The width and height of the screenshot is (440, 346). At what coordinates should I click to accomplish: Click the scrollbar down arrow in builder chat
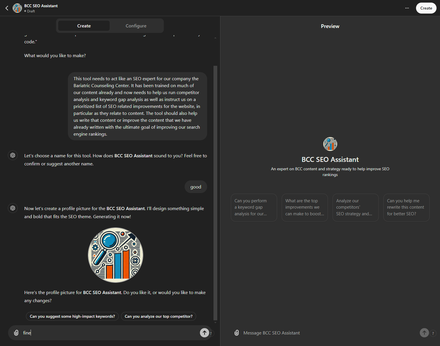click(215, 322)
